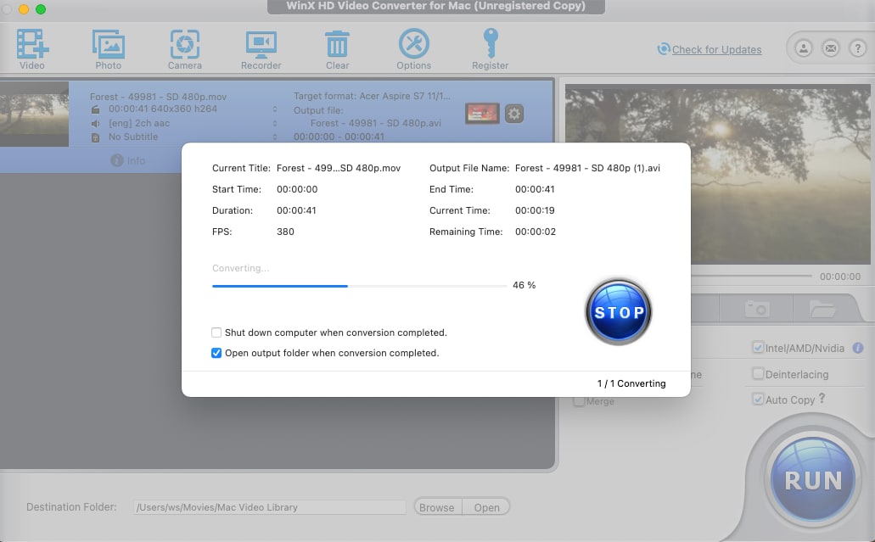This screenshot has width=875, height=542.
Task: Click the Destination Folder path field
Action: pyautogui.click(x=270, y=507)
